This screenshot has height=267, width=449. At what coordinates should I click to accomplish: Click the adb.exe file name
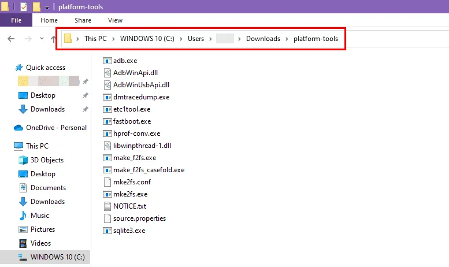click(x=125, y=61)
